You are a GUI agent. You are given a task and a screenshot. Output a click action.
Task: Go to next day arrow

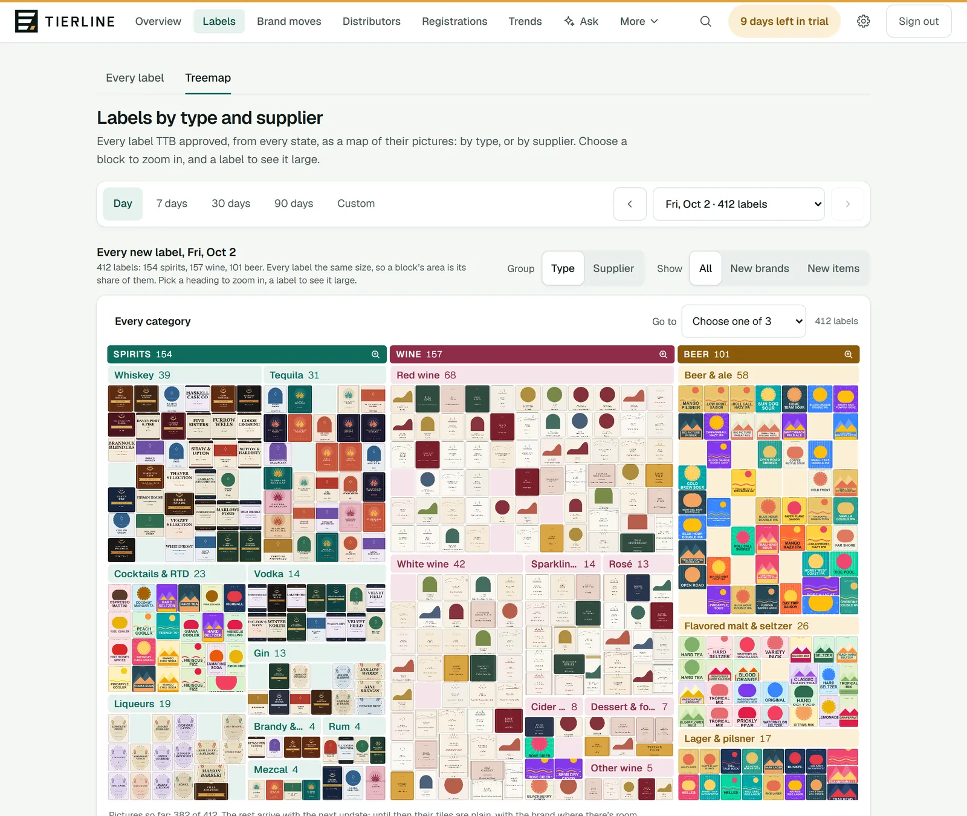847,204
